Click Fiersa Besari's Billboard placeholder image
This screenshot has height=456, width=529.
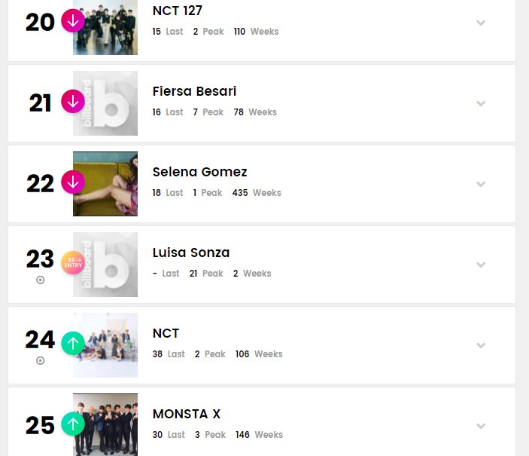click(105, 103)
